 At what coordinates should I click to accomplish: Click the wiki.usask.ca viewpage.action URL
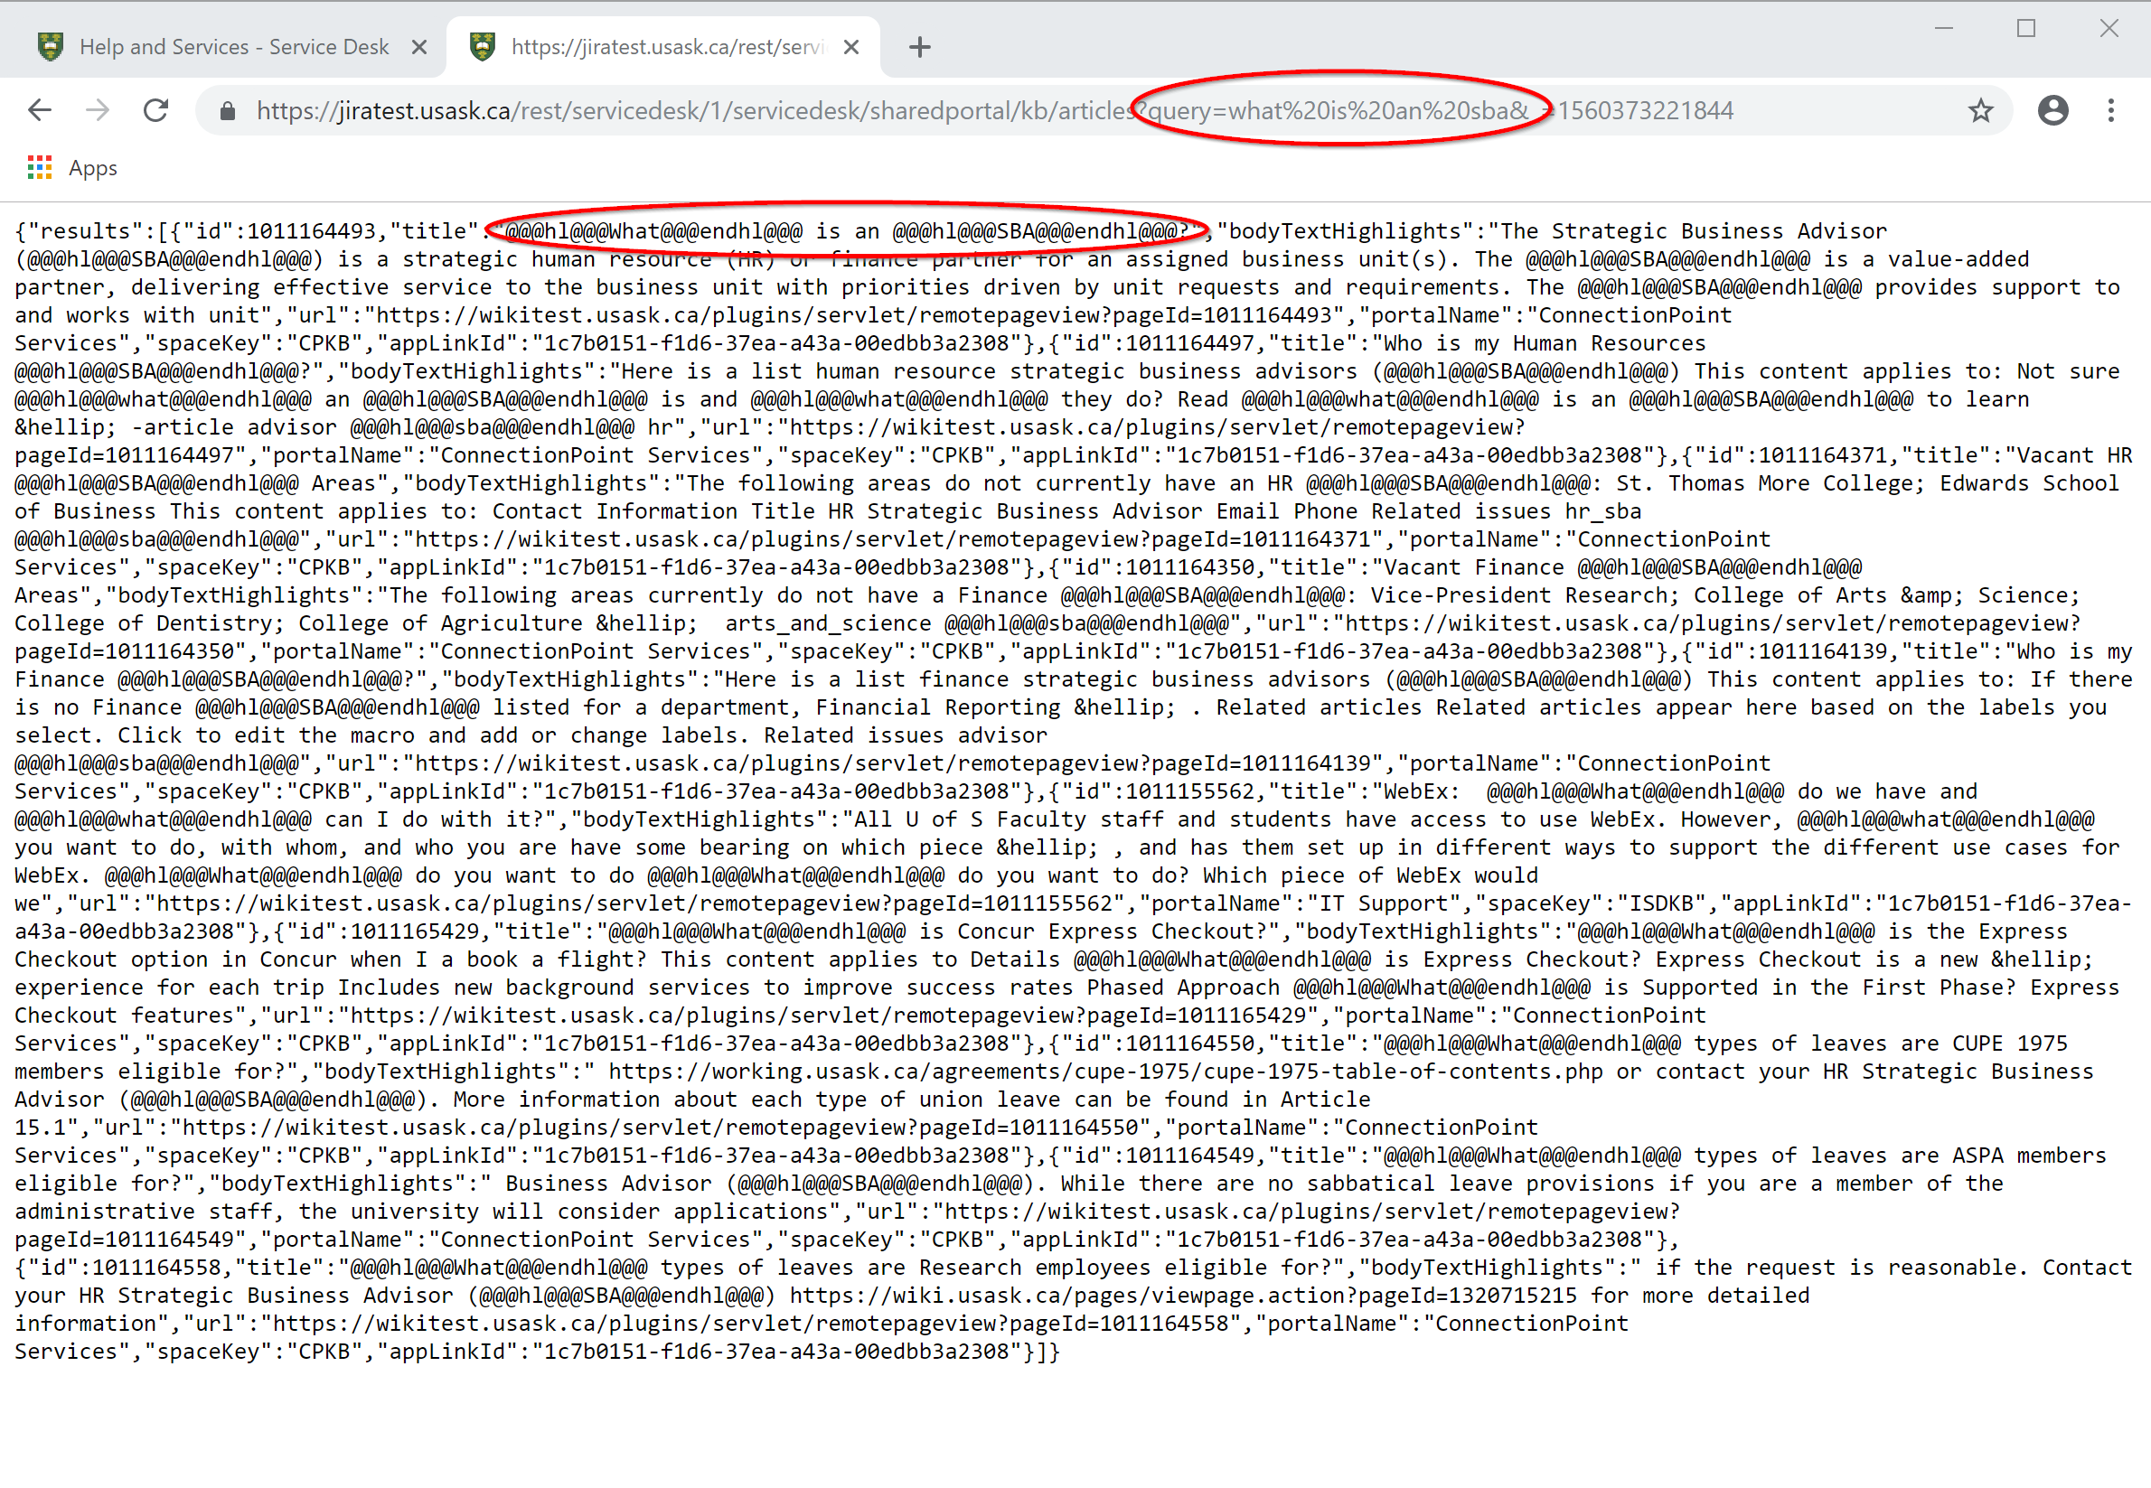(1183, 1295)
